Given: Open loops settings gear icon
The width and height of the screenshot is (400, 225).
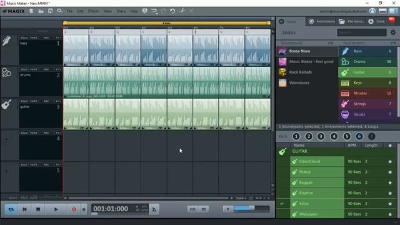Looking at the screenshot, I should click(393, 32).
